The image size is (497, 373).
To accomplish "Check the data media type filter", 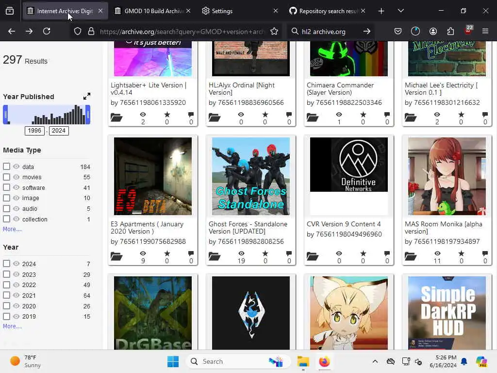I will click(6, 166).
